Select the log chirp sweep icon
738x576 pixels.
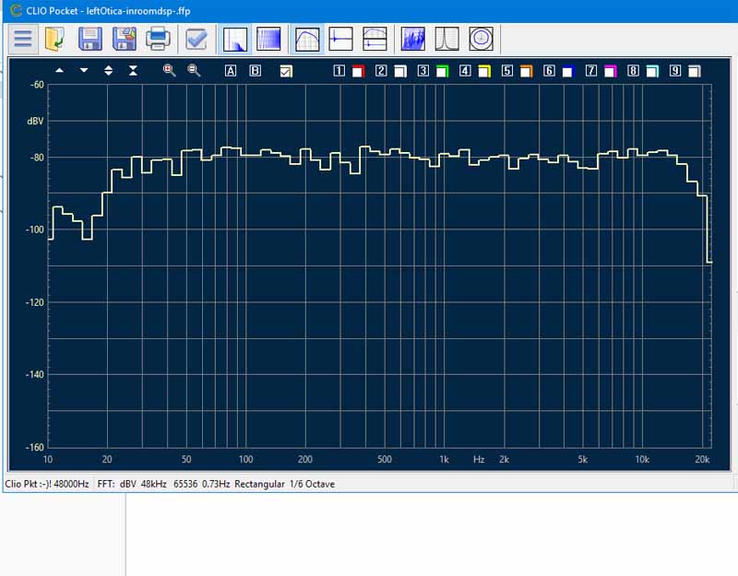[268, 39]
